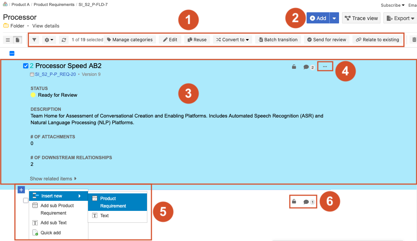Open comments on Processor Speed AB2
The height and width of the screenshot is (241, 417).
click(308, 67)
